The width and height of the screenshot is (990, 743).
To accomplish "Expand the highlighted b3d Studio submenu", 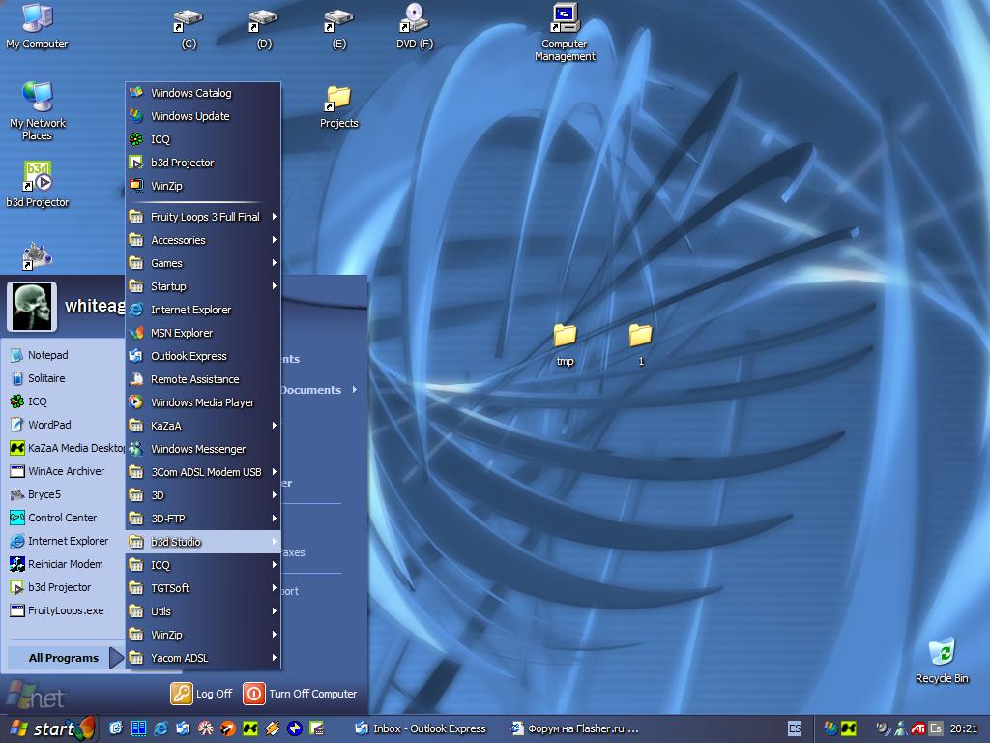I will point(203,542).
